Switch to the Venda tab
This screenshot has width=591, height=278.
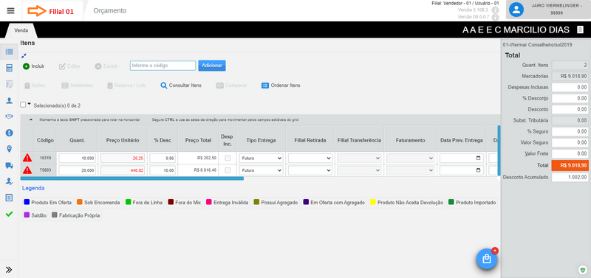pos(21,30)
